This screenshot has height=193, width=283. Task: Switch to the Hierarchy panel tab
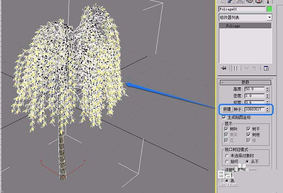[x=240, y=2]
